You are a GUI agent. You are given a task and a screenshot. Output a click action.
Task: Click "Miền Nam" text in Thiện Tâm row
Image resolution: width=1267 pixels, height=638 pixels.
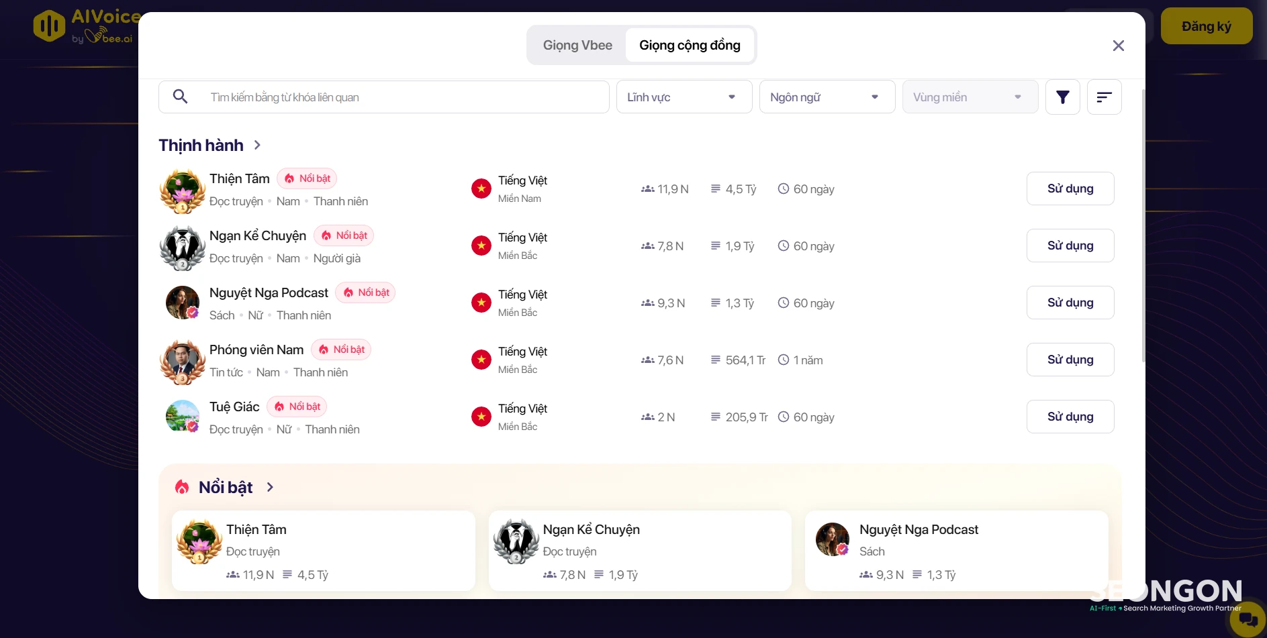(x=520, y=199)
